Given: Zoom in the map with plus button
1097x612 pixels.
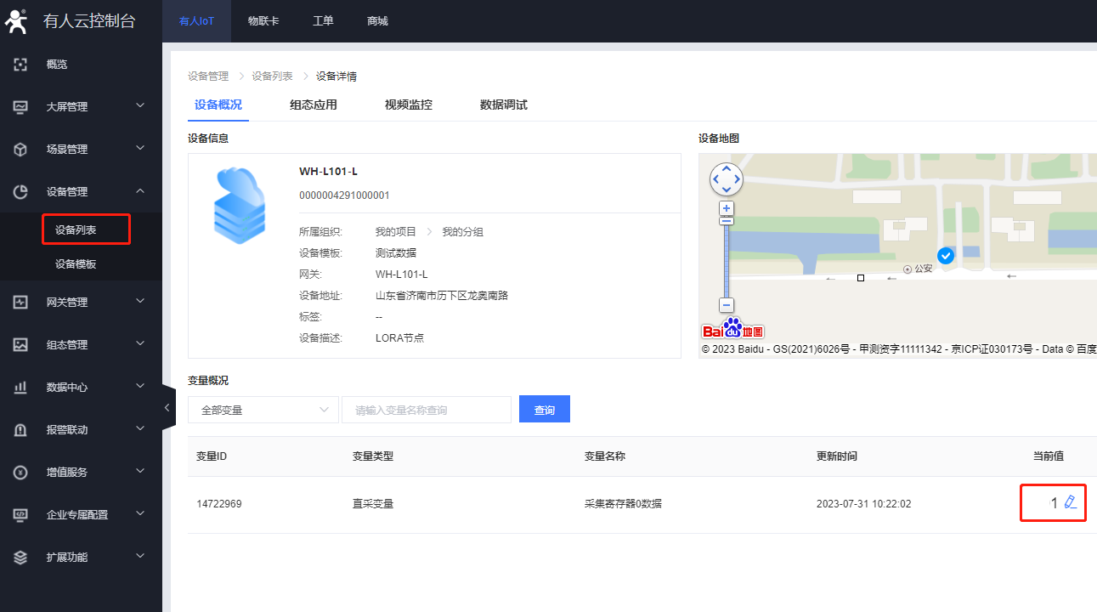Looking at the screenshot, I should click(x=726, y=208).
